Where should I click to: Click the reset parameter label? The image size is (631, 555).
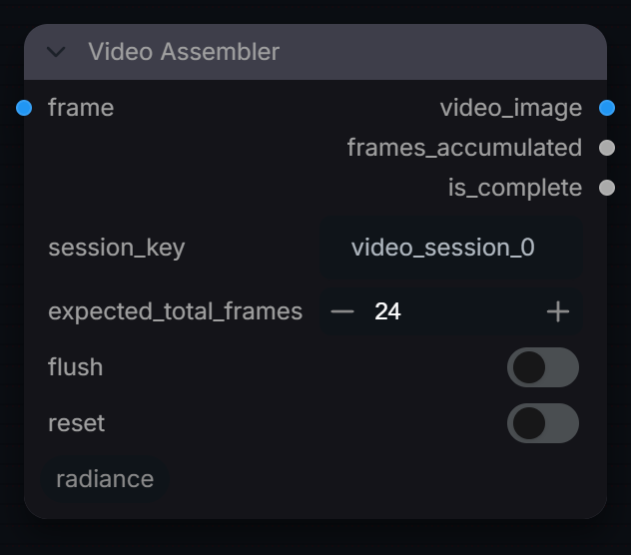pos(77,423)
